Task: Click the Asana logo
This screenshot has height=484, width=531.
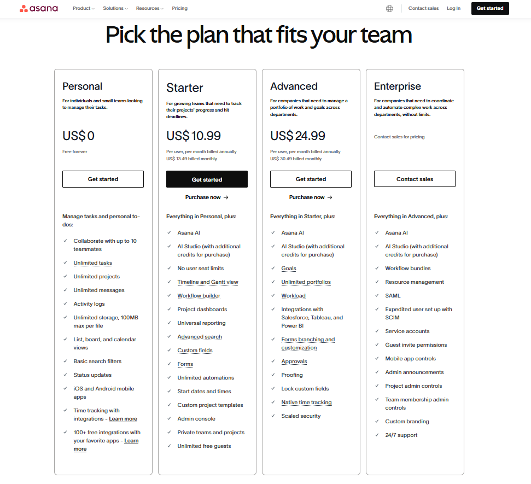Action: pos(38,8)
